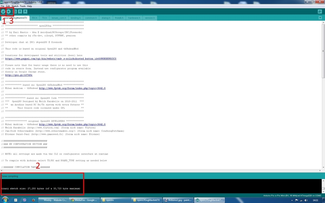Select the hardware.h tab
This screenshot has width=325, height=203.
click(134, 18)
